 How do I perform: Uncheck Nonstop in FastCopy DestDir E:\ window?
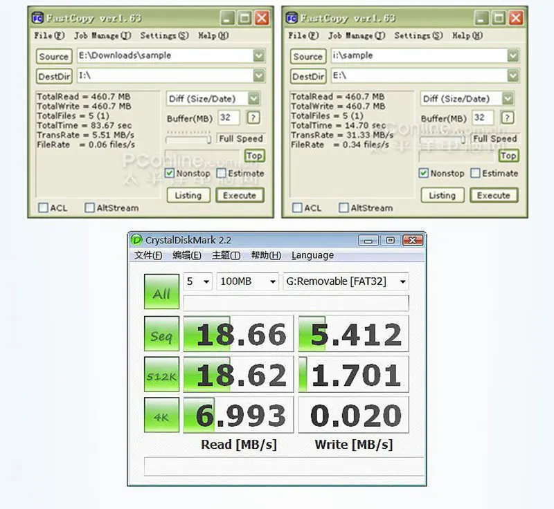[x=424, y=173]
